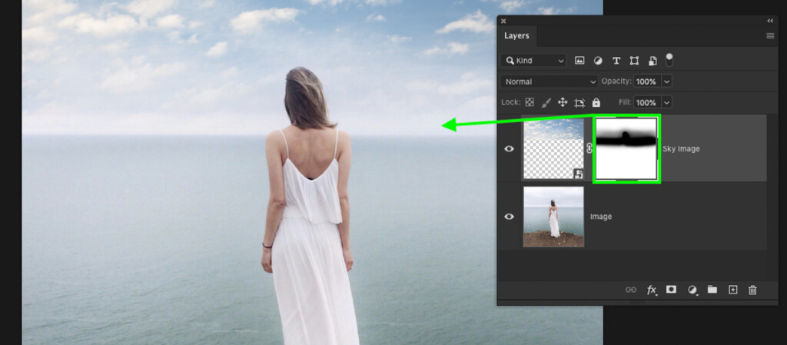Open the Layers panel menu
The height and width of the screenshot is (345, 787).
coord(770,35)
